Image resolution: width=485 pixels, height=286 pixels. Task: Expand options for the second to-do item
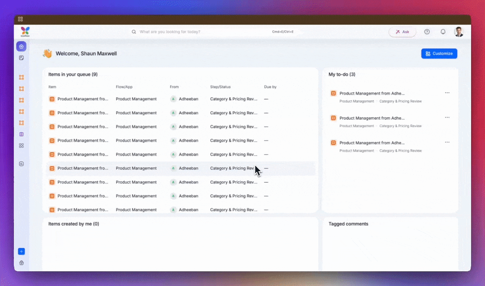[447, 118]
